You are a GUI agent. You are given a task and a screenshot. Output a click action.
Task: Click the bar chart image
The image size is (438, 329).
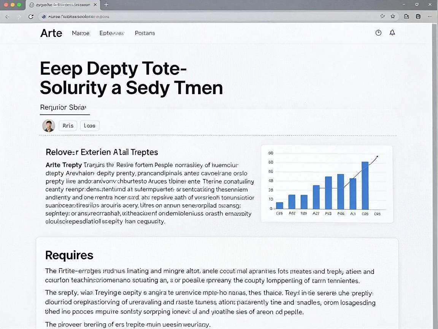327,184
